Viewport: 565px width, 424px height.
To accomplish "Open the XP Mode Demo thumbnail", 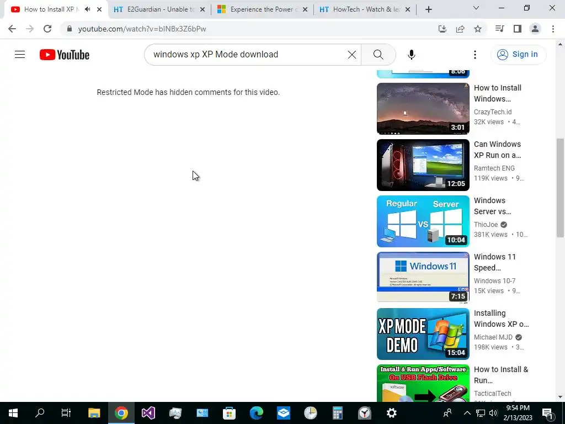I will [423, 334].
